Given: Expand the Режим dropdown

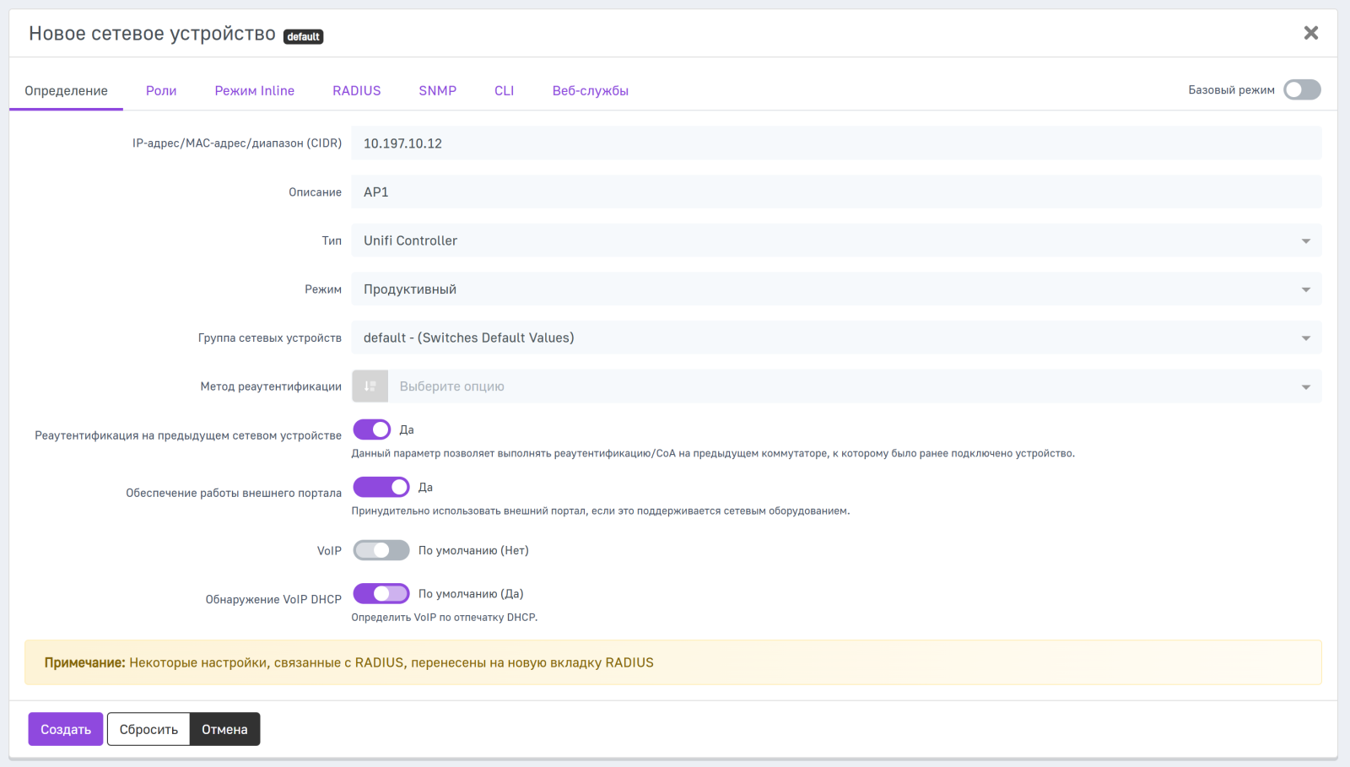Looking at the screenshot, I should 835,289.
